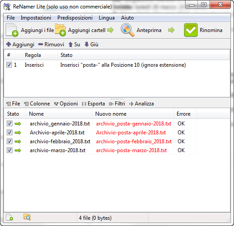The image size is (234, 226).
Task: Click the Aggiungi rule button text
Action: coord(23,44)
